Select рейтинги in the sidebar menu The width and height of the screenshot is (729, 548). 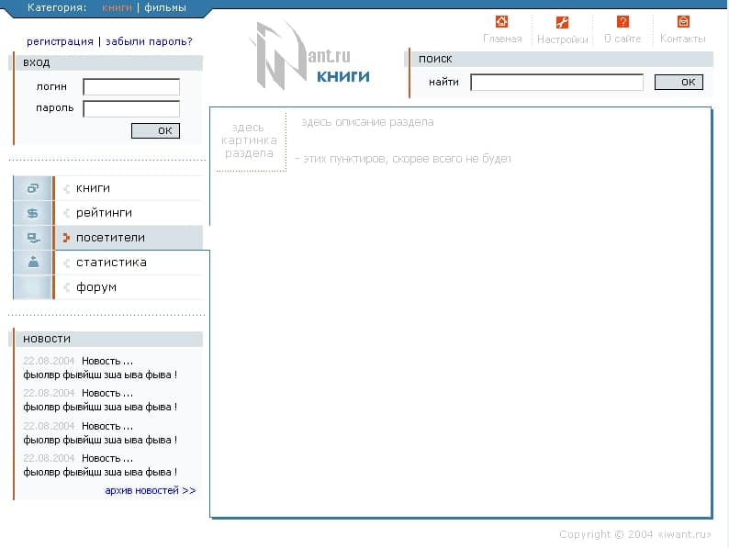click(x=103, y=213)
